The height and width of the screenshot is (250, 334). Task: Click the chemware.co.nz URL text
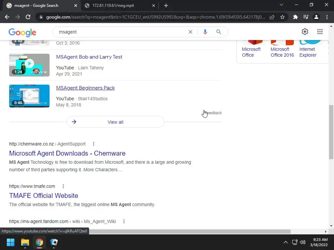tap(32, 144)
